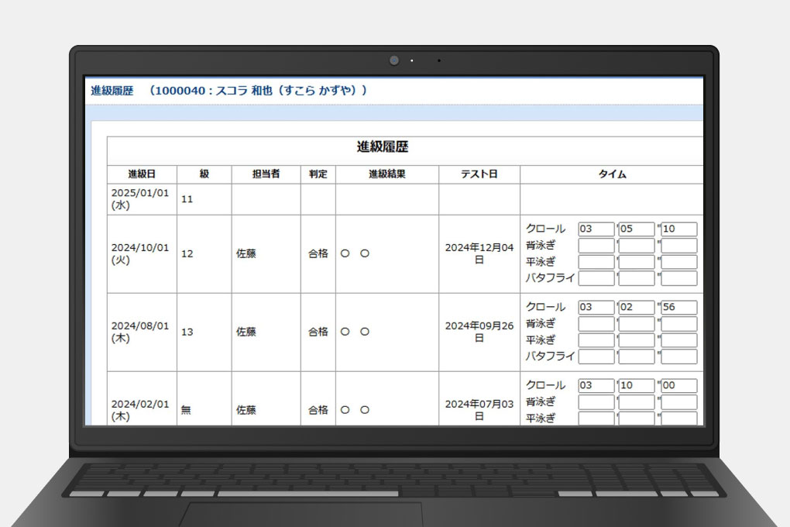Click 佐藤 in the level 12 row
Screen dimensions: 790x527
pos(246,253)
